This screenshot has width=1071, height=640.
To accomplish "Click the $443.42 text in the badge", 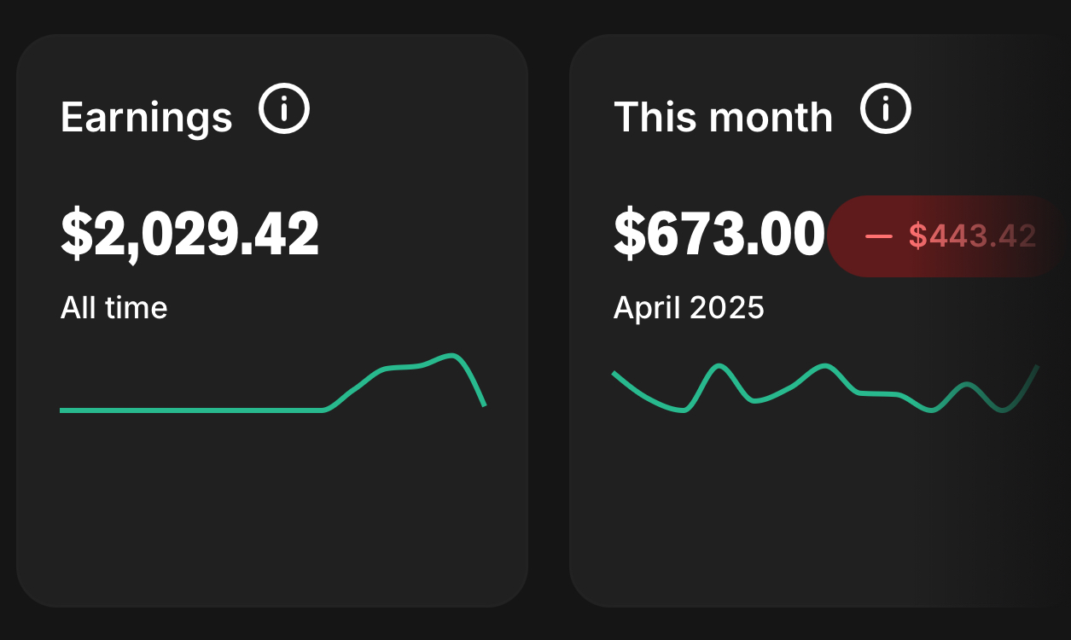I will [972, 236].
